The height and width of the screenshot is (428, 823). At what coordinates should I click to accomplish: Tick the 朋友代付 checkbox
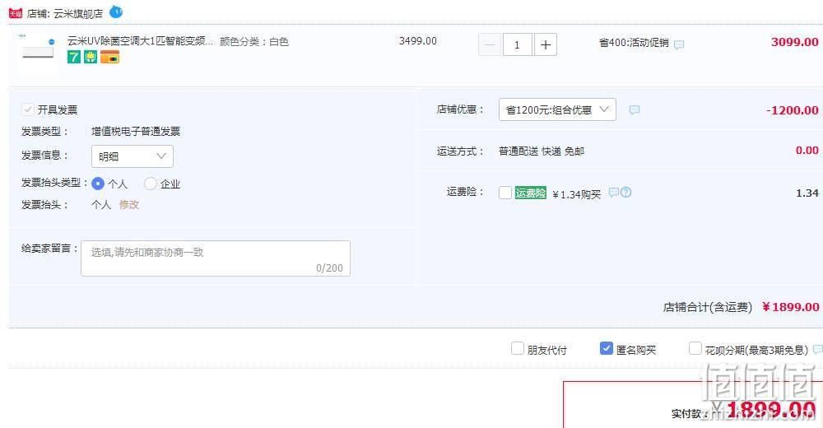pyautogui.click(x=518, y=349)
